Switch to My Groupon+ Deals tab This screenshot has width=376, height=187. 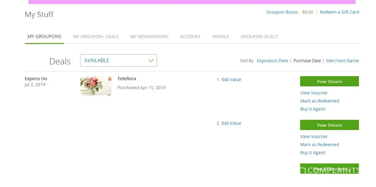coord(96,37)
